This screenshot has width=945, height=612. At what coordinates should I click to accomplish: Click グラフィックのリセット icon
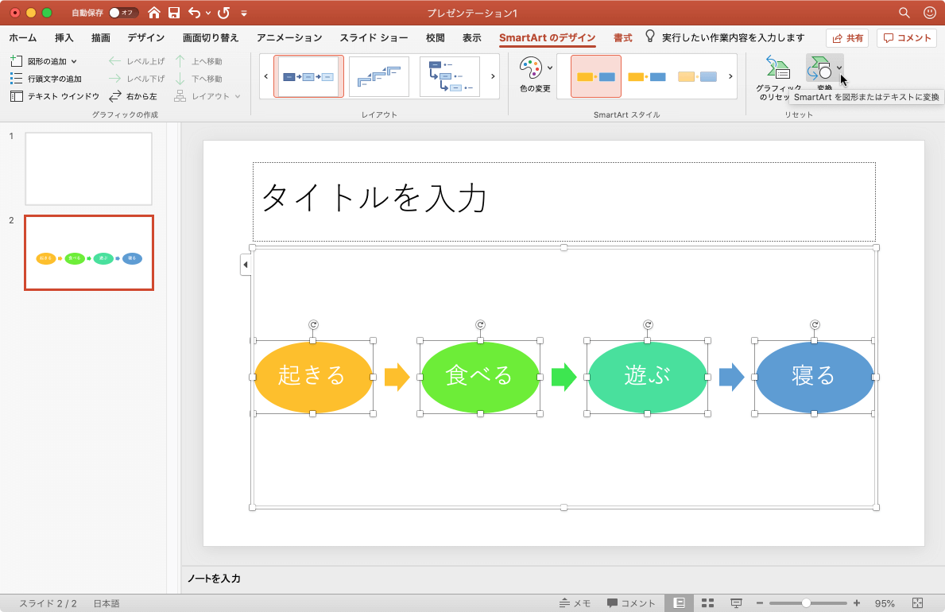(x=777, y=68)
